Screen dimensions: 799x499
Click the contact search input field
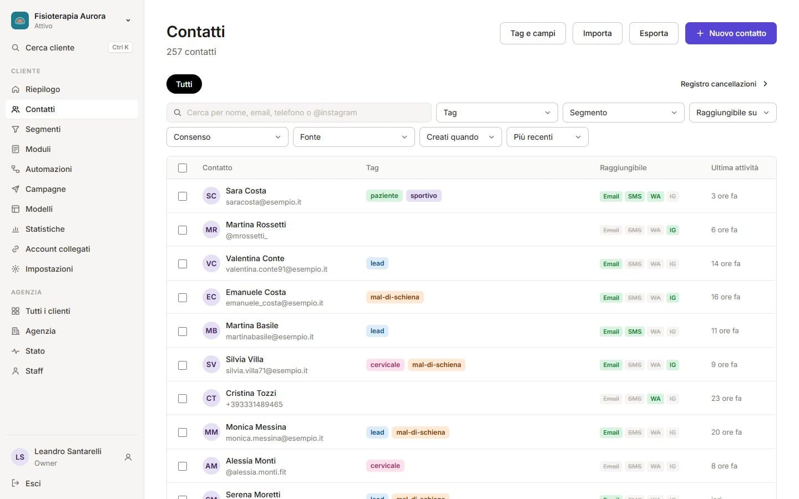[299, 113]
